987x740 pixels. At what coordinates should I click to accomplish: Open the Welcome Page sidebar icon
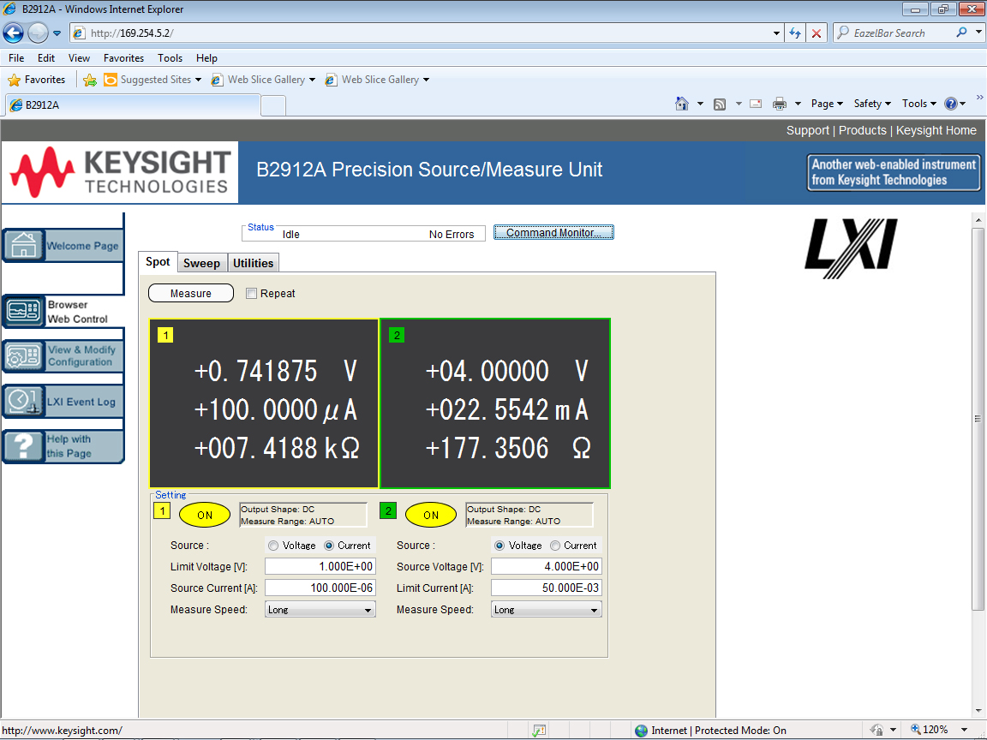pyautogui.click(x=24, y=246)
